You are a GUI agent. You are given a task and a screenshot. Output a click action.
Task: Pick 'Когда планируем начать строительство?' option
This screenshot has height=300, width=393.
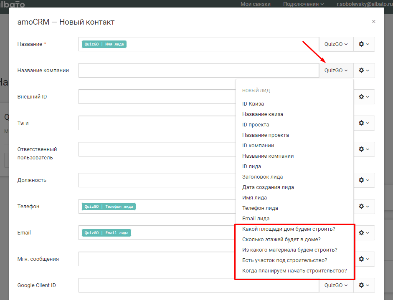pyautogui.click(x=294, y=271)
